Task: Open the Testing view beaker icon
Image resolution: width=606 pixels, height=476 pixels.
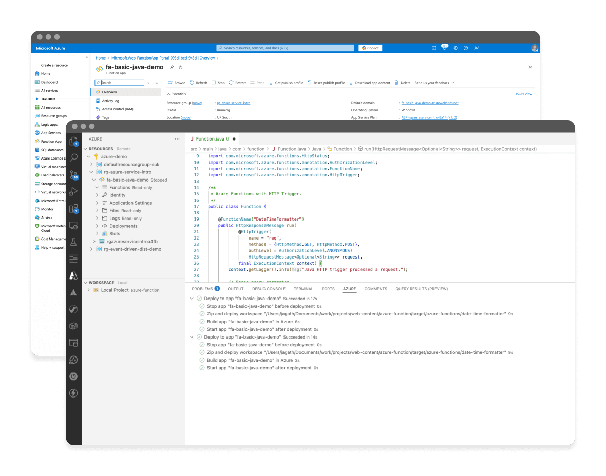Action: click(x=73, y=242)
